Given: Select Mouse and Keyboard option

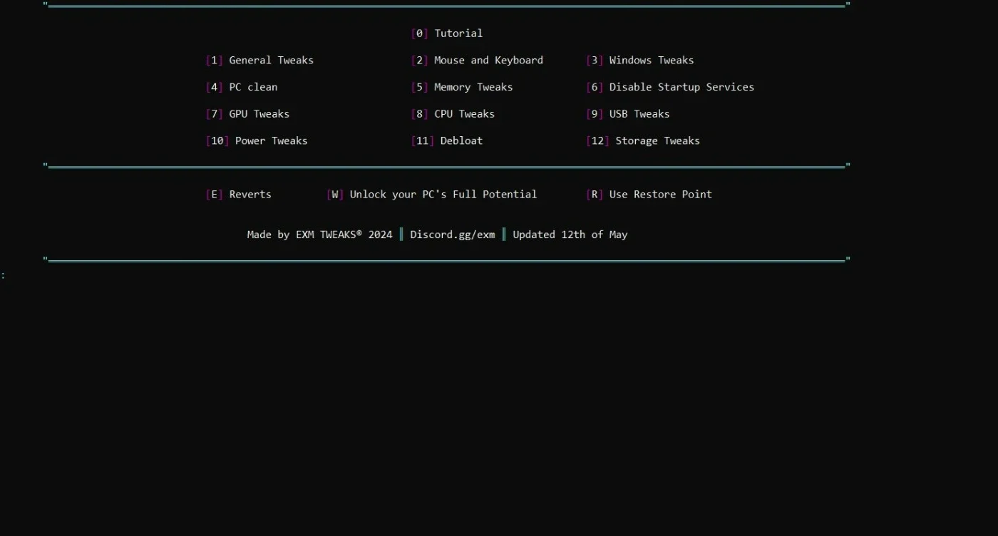Looking at the screenshot, I should [477, 61].
